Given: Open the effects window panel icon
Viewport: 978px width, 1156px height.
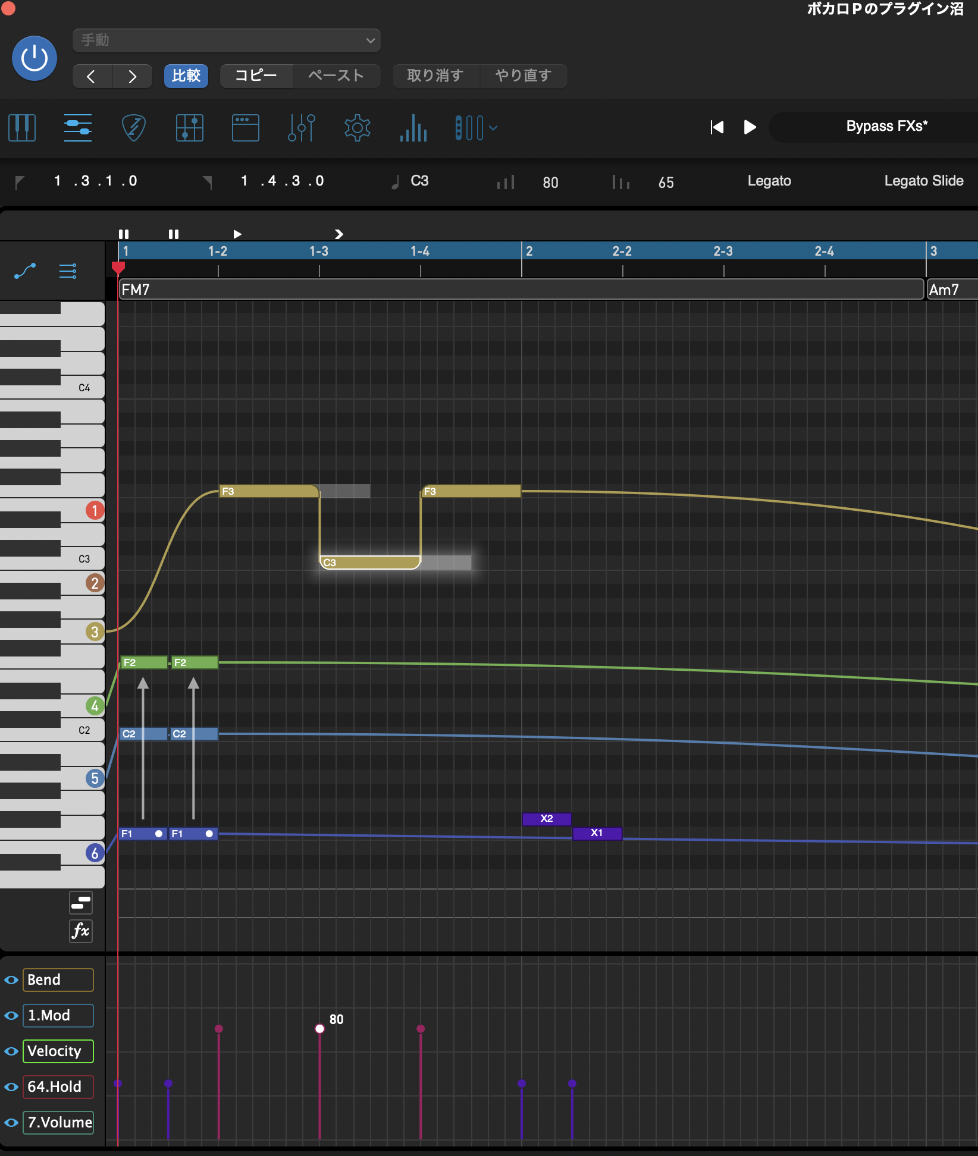Looking at the screenshot, I should (x=246, y=127).
